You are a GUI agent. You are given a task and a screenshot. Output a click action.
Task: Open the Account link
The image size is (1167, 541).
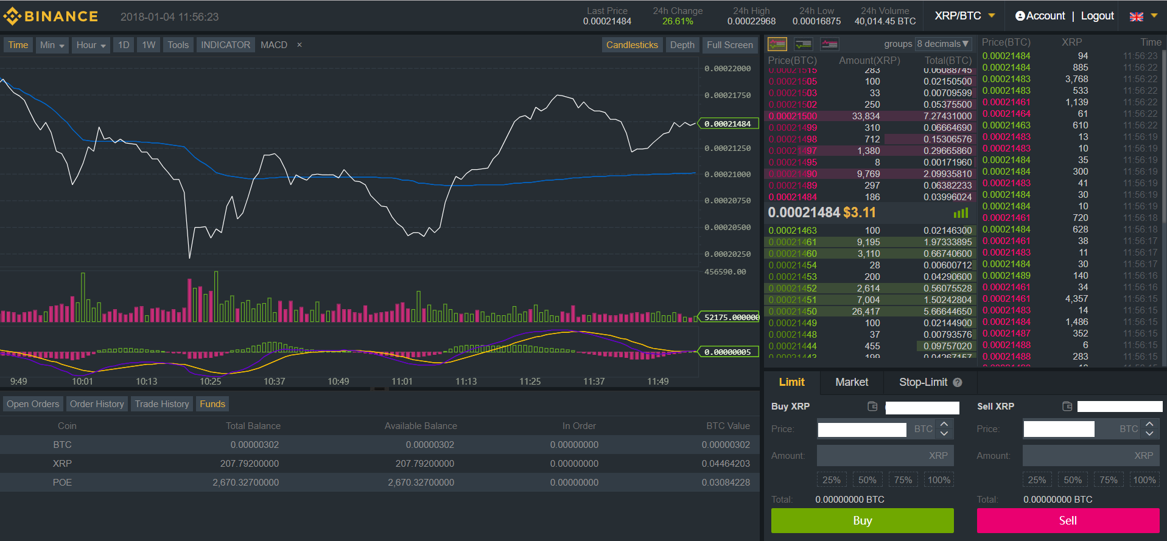point(1046,16)
